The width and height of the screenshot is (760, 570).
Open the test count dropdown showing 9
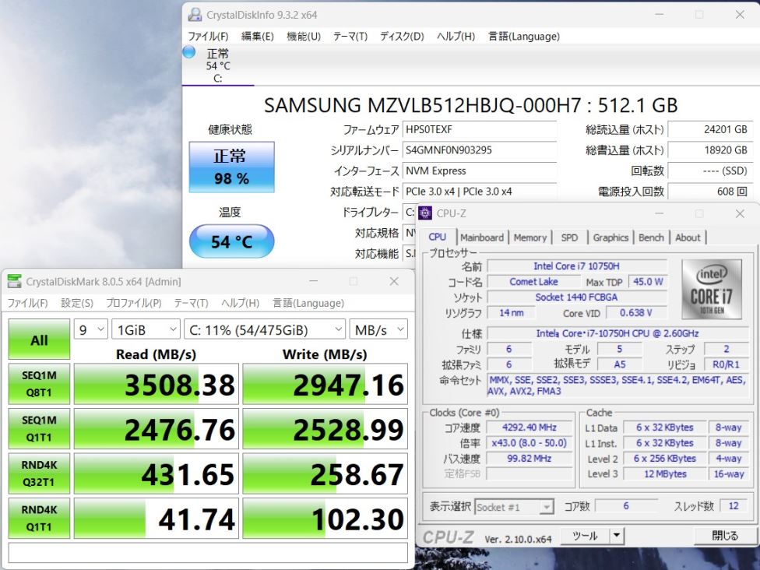click(90, 329)
